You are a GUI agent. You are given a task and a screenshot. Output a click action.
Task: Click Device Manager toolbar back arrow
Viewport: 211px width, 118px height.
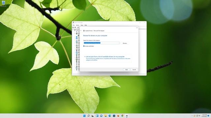coord(73,28)
